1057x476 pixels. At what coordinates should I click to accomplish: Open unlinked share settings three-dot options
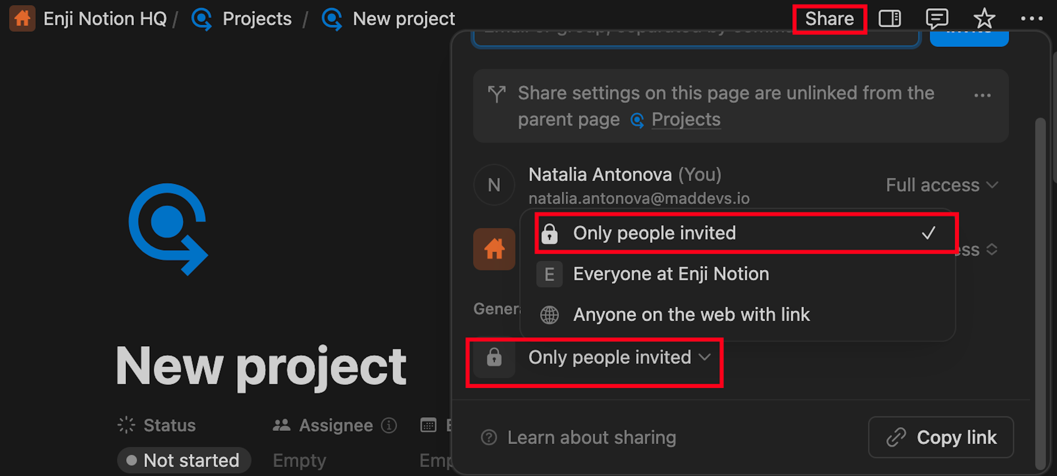pyautogui.click(x=982, y=96)
